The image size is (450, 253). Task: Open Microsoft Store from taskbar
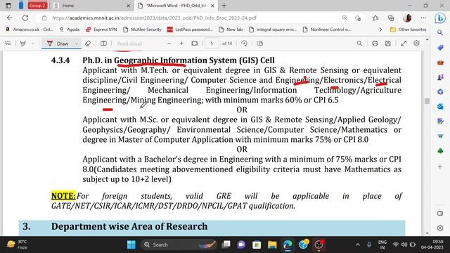coord(257,245)
